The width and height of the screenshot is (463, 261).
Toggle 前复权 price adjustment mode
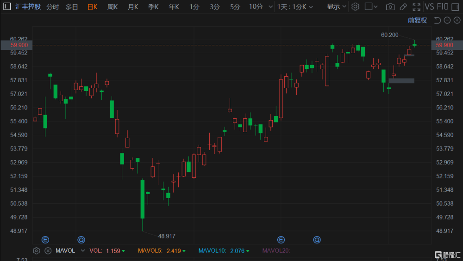click(x=417, y=20)
